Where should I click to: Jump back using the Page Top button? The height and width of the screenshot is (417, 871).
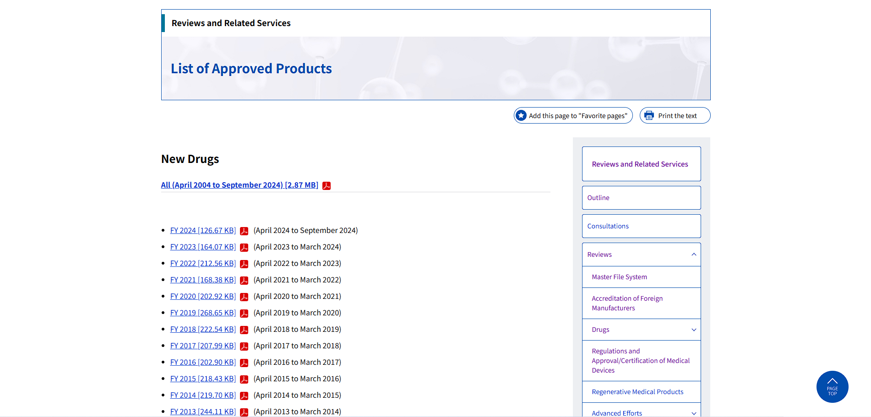832,386
